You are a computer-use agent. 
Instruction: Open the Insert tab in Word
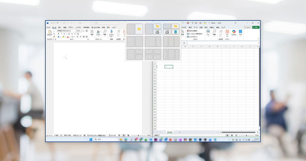click(60, 27)
